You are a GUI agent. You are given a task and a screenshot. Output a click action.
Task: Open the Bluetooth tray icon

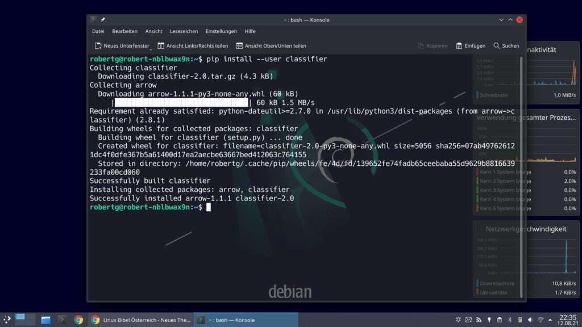[510, 320]
